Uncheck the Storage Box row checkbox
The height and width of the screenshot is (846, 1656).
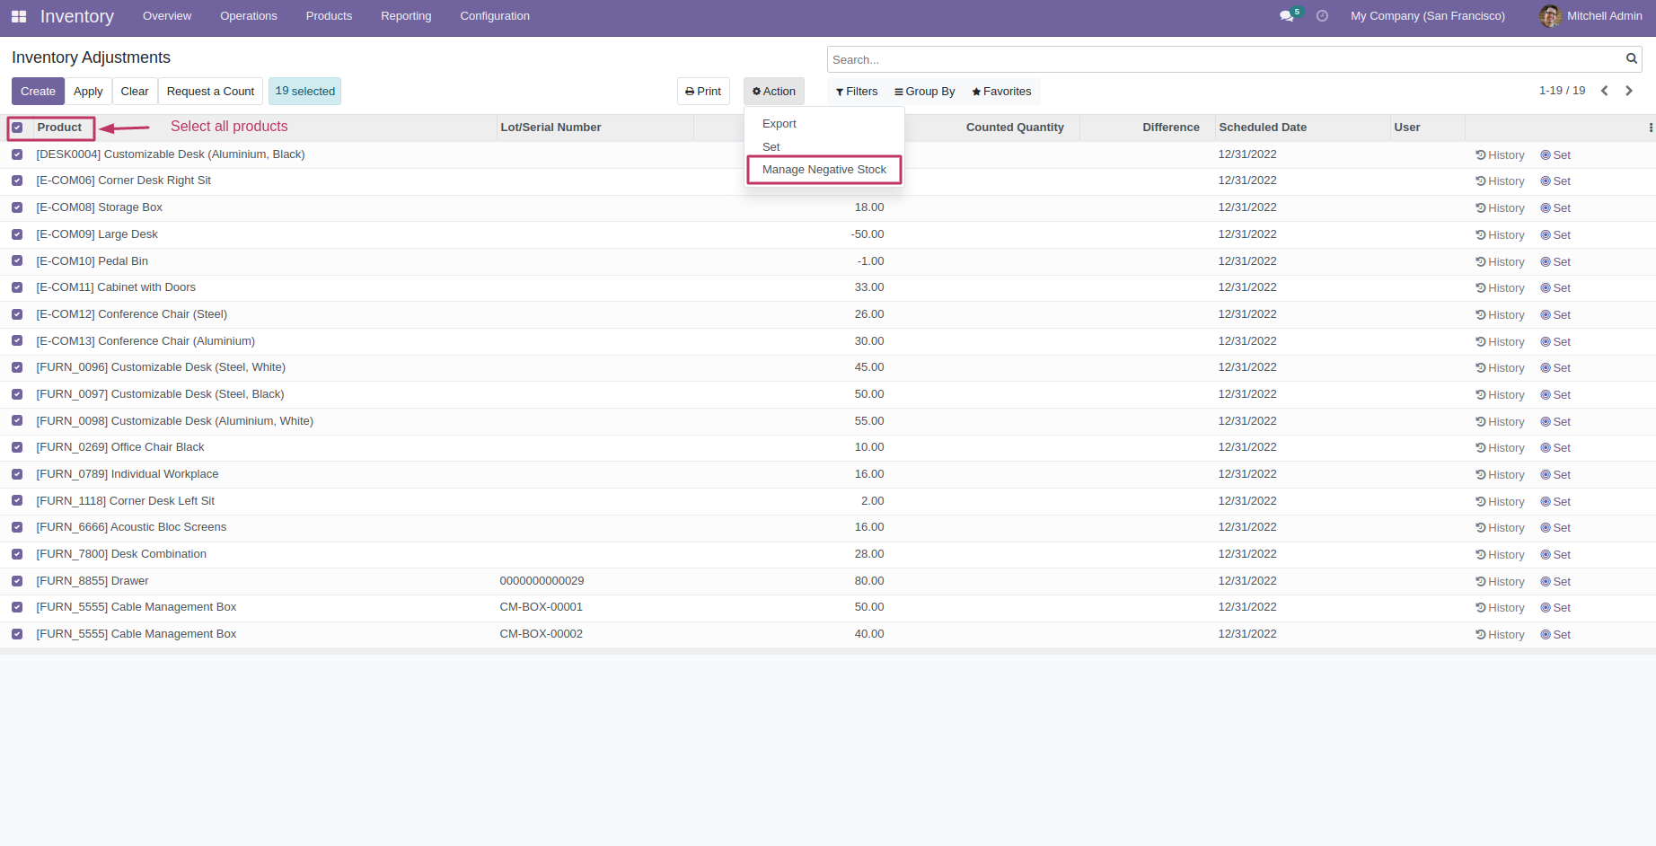[x=17, y=207]
